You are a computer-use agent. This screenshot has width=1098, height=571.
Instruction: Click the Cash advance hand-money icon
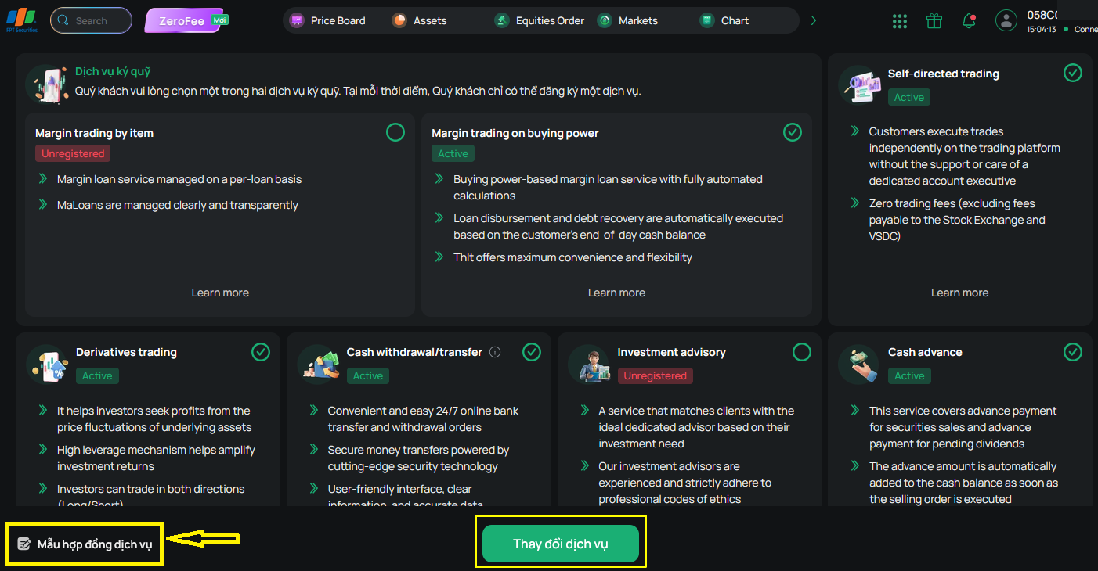[859, 365]
